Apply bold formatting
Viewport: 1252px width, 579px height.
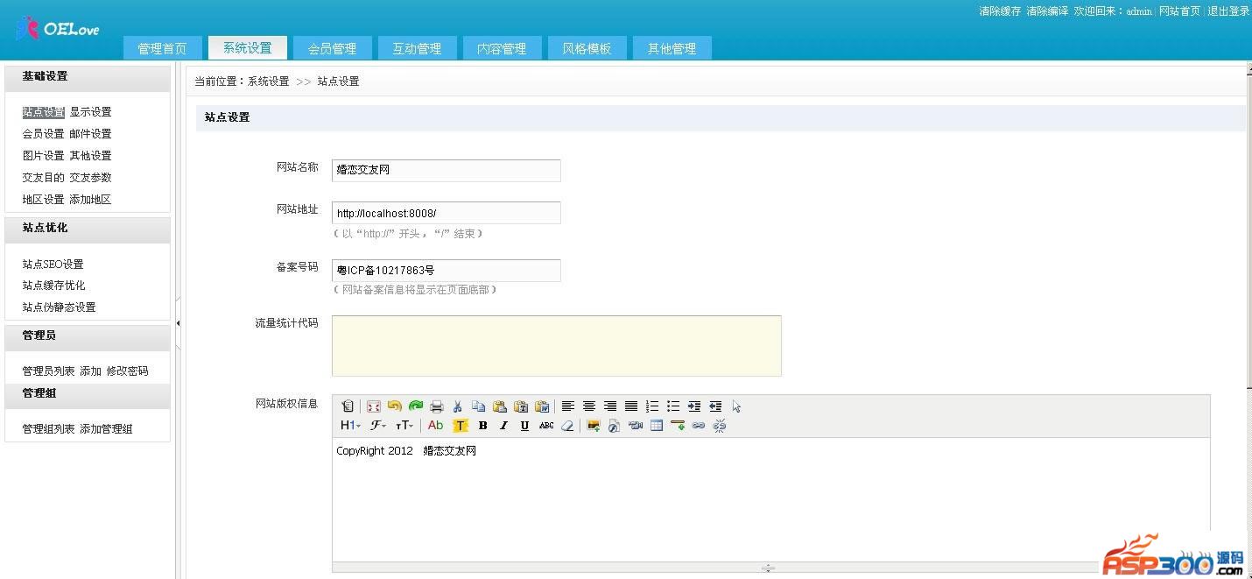[482, 426]
